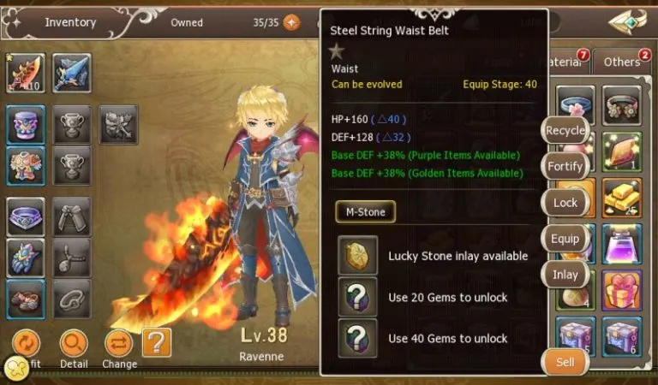
Task: Click the Fortify button
Action: point(565,166)
